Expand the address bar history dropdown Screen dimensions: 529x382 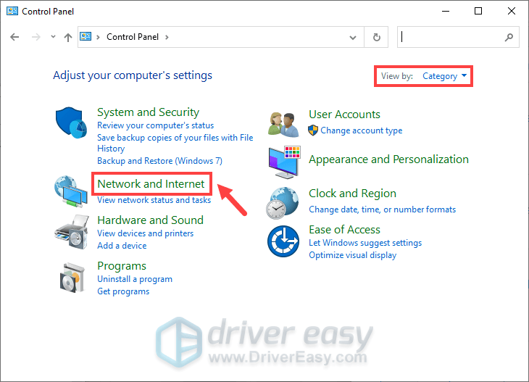coord(353,37)
